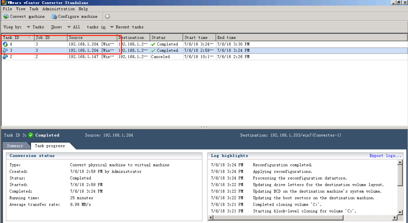The image size is (408, 223).
Task: Click the Destination 192.168.1.203/win7 header text
Action: click(x=291, y=135)
